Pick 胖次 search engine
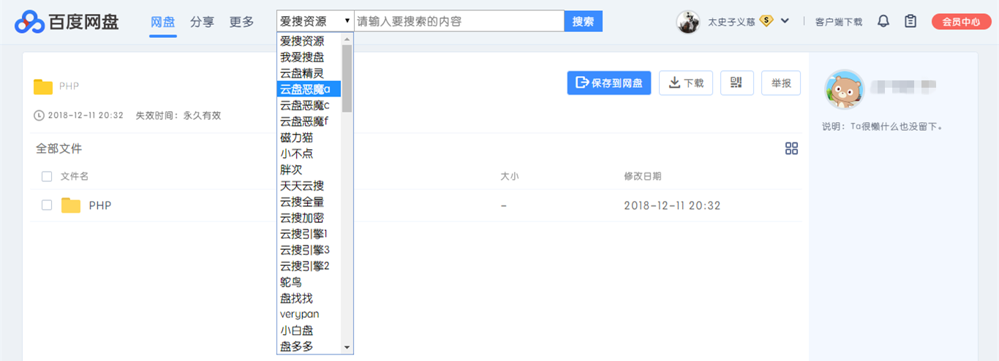Image resolution: width=999 pixels, height=361 pixels. tap(309, 170)
